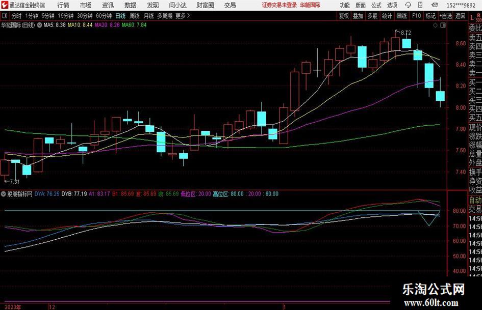482x310 pixels.
Task: Click the red 通达信 logo icon
Action: click(5, 5)
